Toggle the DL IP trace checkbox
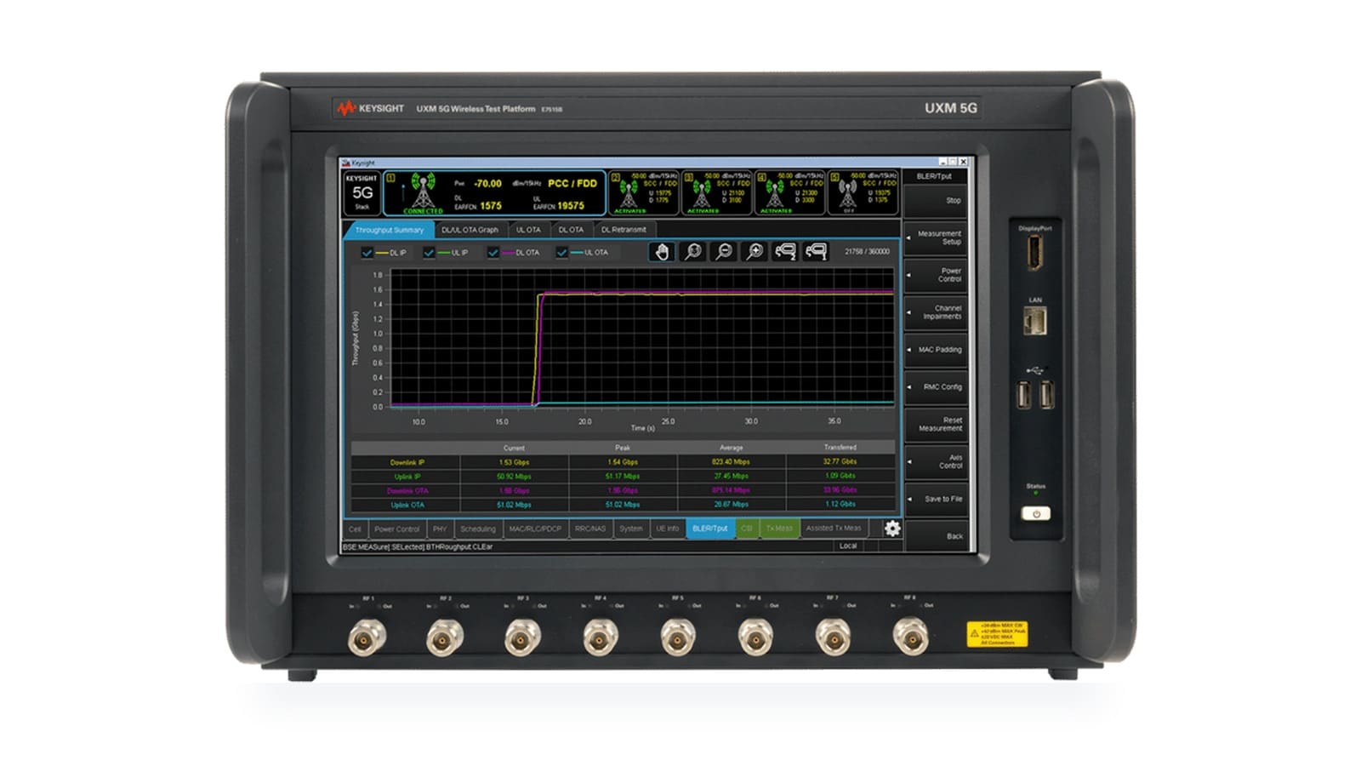 367,253
